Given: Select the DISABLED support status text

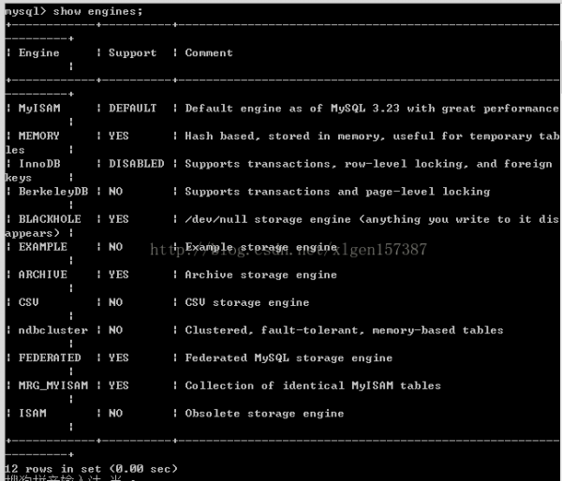Looking at the screenshot, I should (x=136, y=164).
